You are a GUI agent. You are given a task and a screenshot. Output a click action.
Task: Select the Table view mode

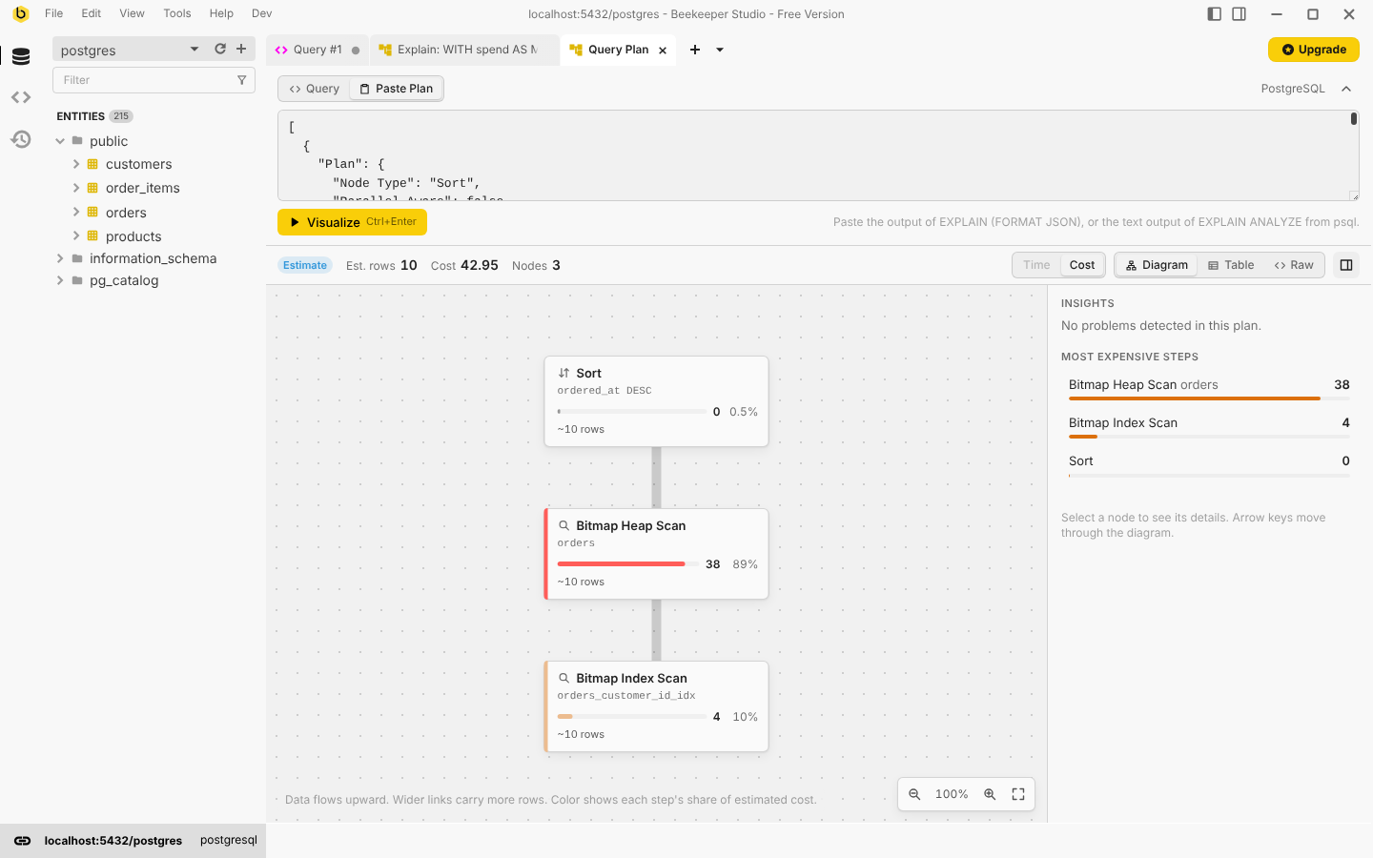pos(1231,265)
